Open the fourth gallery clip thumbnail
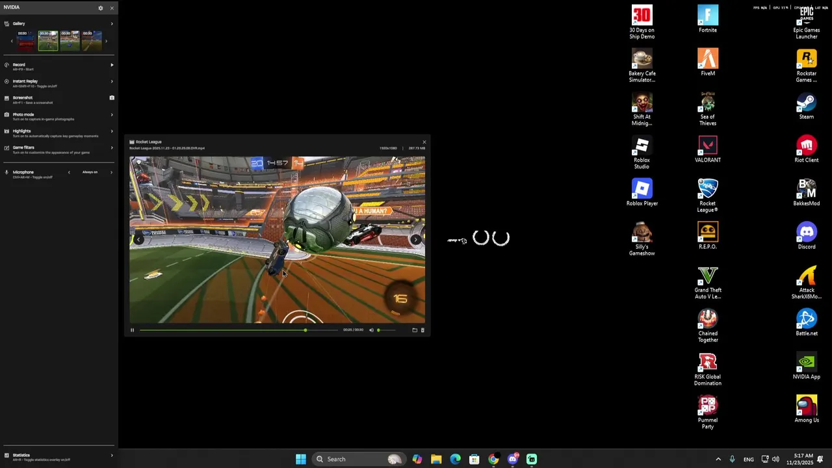The width and height of the screenshot is (832, 468). [x=92, y=40]
